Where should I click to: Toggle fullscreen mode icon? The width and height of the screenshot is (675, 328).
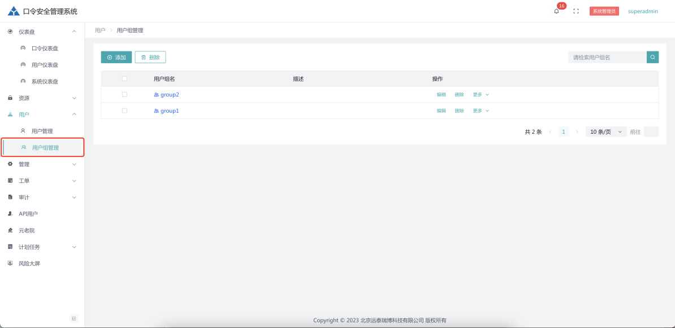tap(576, 11)
